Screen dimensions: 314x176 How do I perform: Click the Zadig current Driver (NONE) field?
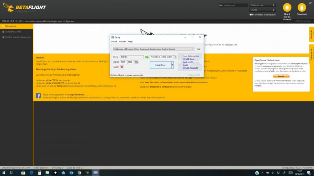(132, 57)
